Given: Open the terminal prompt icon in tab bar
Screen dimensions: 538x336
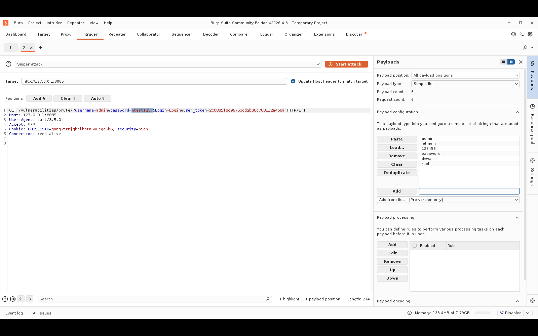Looking at the screenshot, I should click(522, 34).
